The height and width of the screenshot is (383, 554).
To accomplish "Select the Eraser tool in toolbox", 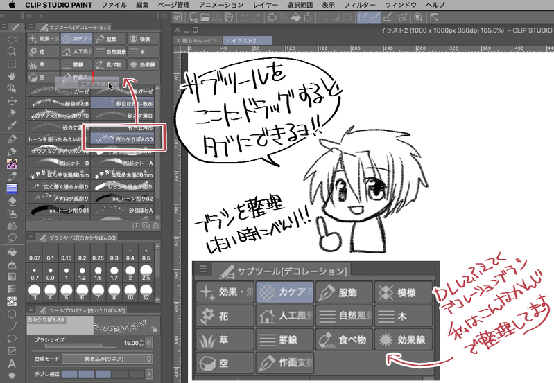I will [12, 202].
